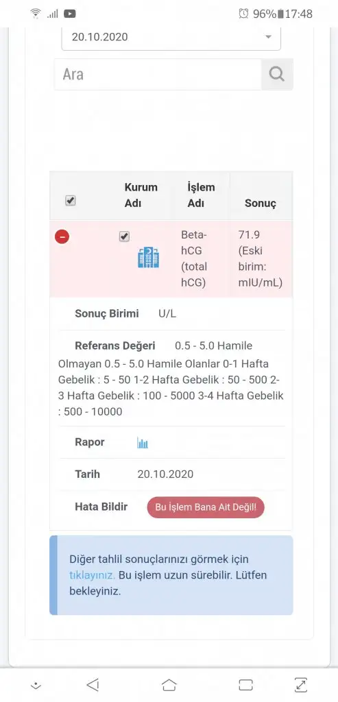Viewport: 338px width, 702px height.
Task: Tap the Android back navigation icon
Action: click(x=93, y=685)
